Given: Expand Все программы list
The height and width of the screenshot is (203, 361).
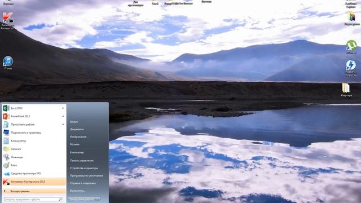Looking at the screenshot, I should [x=34, y=191].
